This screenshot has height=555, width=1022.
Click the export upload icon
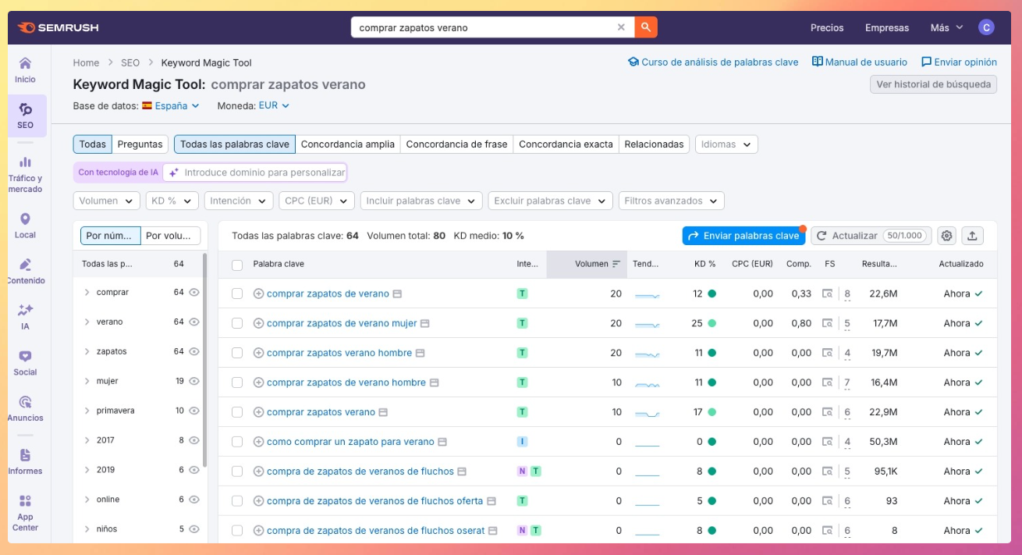tap(972, 236)
